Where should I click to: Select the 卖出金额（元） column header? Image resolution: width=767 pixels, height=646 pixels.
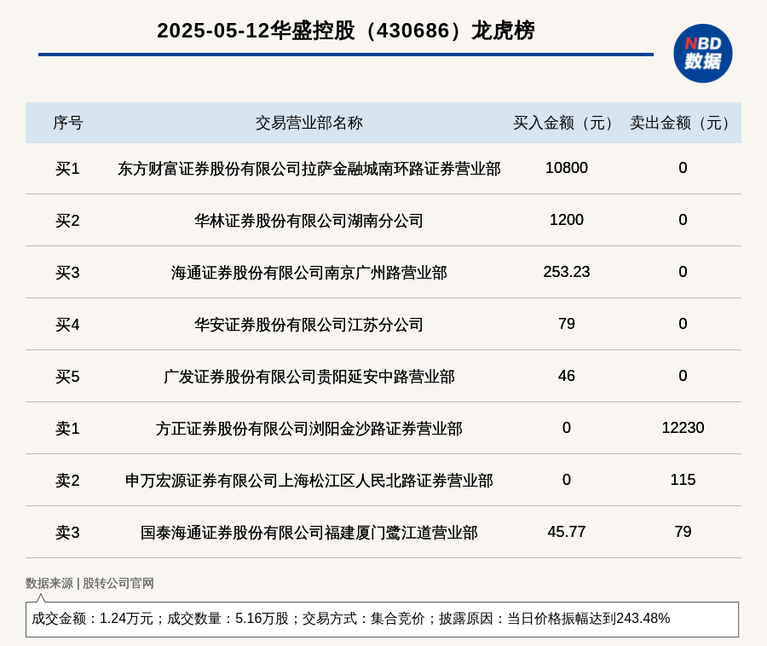(x=683, y=123)
